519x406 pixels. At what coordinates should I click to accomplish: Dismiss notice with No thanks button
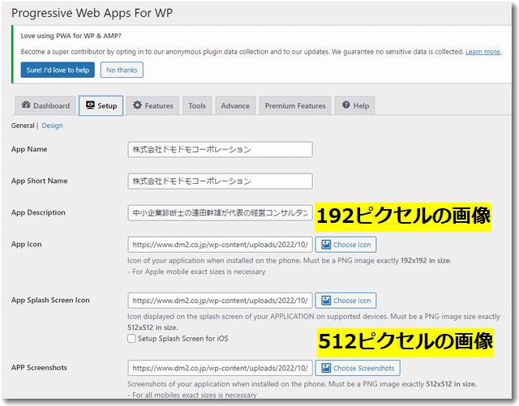(122, 70)
